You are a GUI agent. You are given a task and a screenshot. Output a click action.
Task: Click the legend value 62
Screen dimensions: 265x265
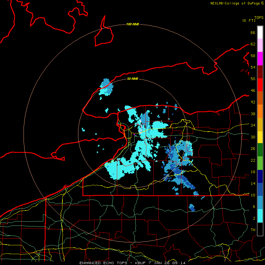(x=253, y=44)
